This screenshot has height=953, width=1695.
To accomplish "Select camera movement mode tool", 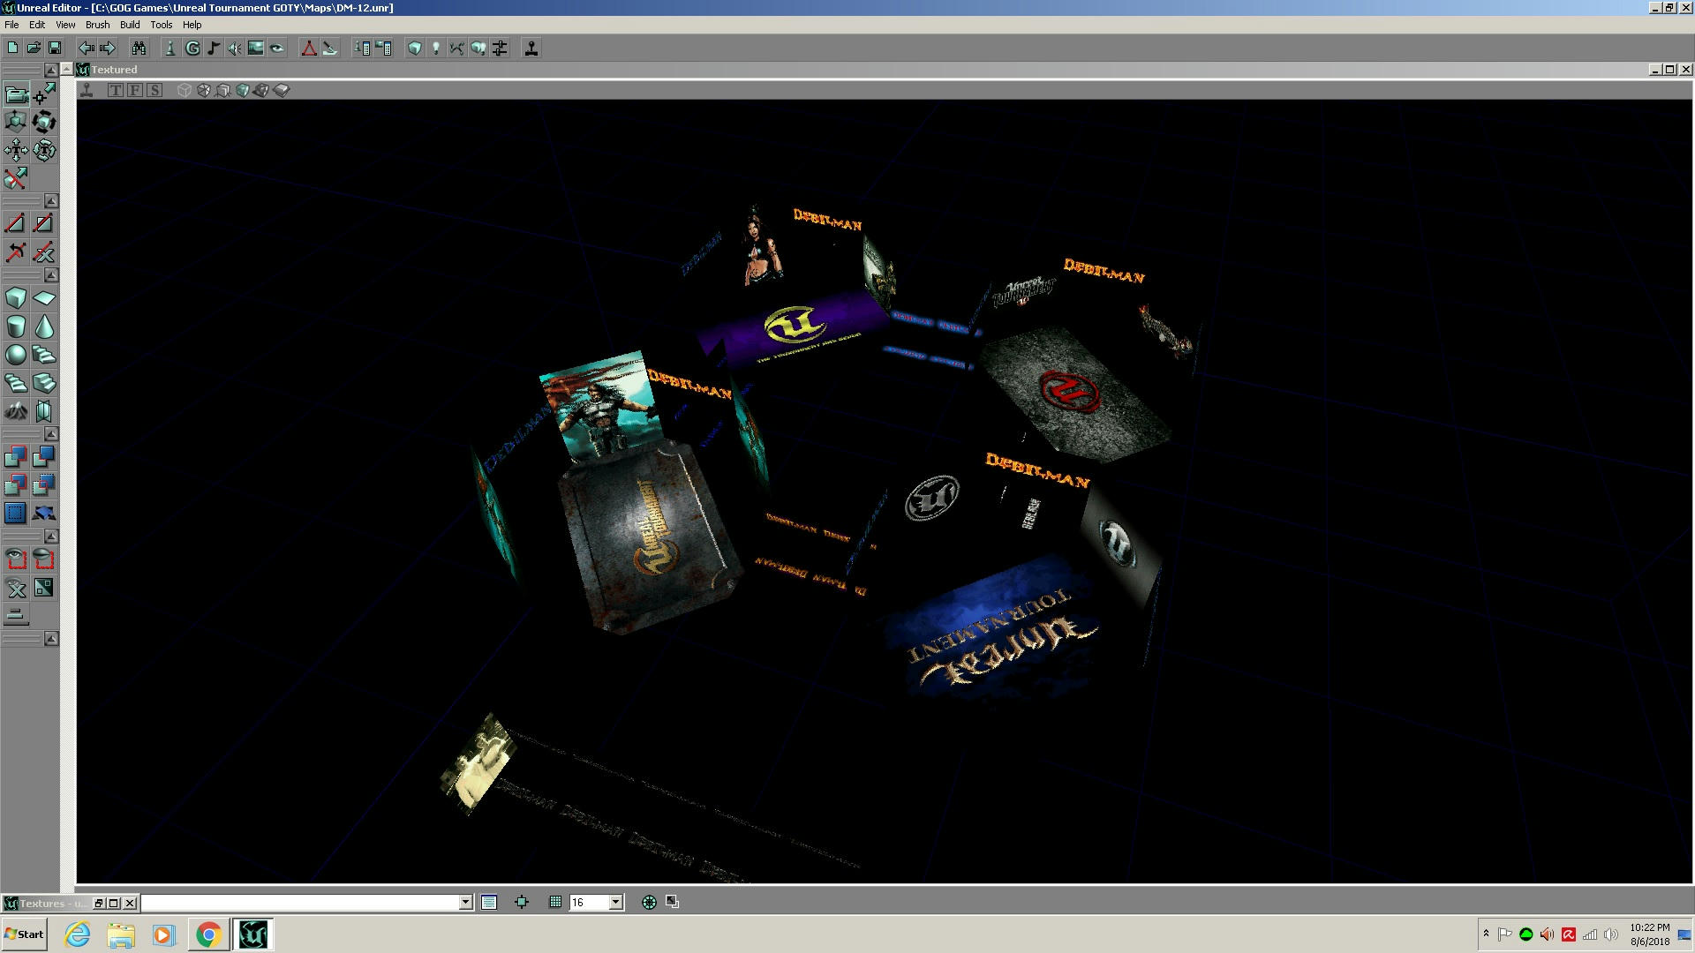I will point(16,94).
